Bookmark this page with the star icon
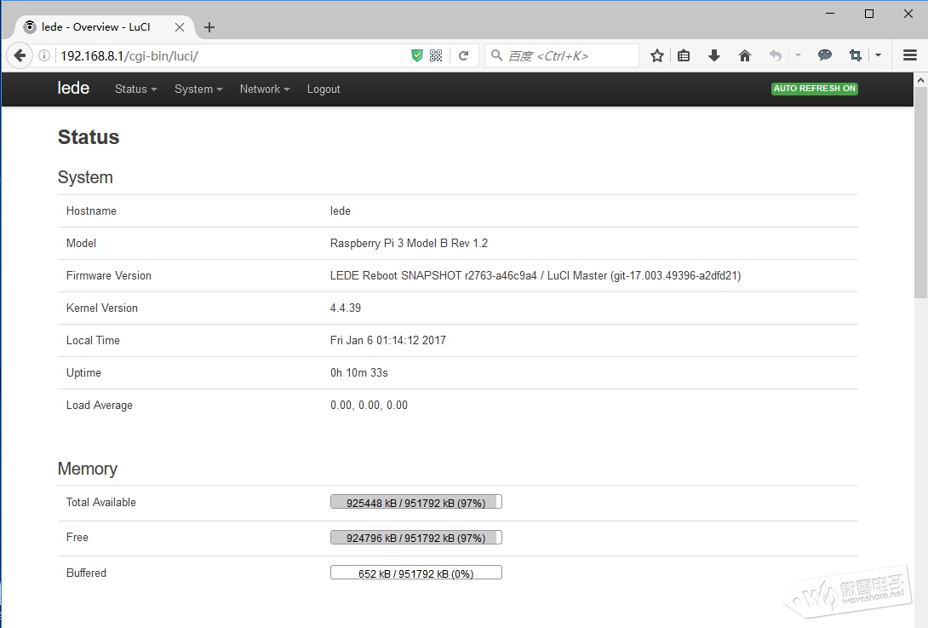This screenshot has height=628, width=928. [x=656, y=55]
